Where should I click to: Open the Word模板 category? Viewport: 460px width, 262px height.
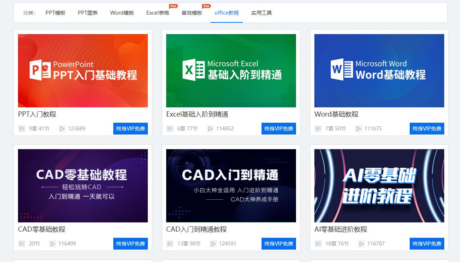click(x=121, y=12)
